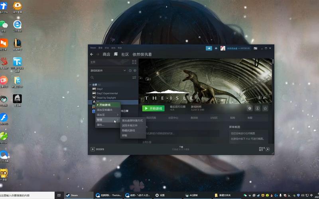Viewport: 319px width, 199px height.
Task: Open the 商店 tab
Action: click(106, 54)
